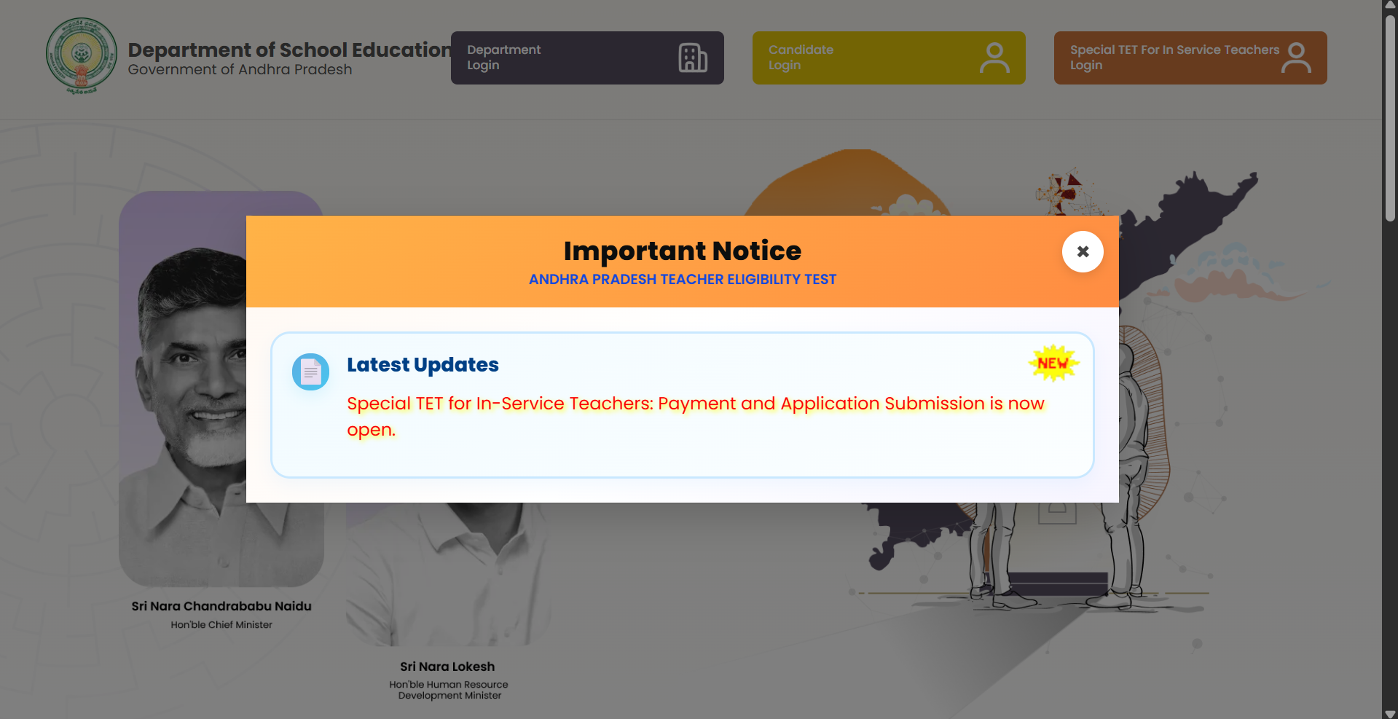This screenshot has width=1398, height=719.
Task: Click the Latest Updates heading
Action: click(423, 364)
